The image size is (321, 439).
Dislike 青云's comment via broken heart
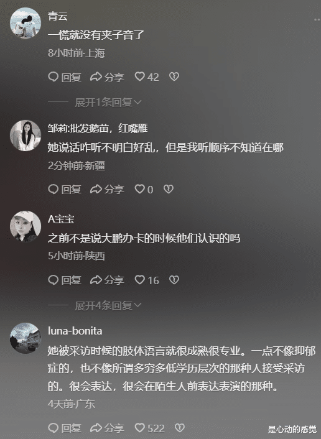pos(174,76)
